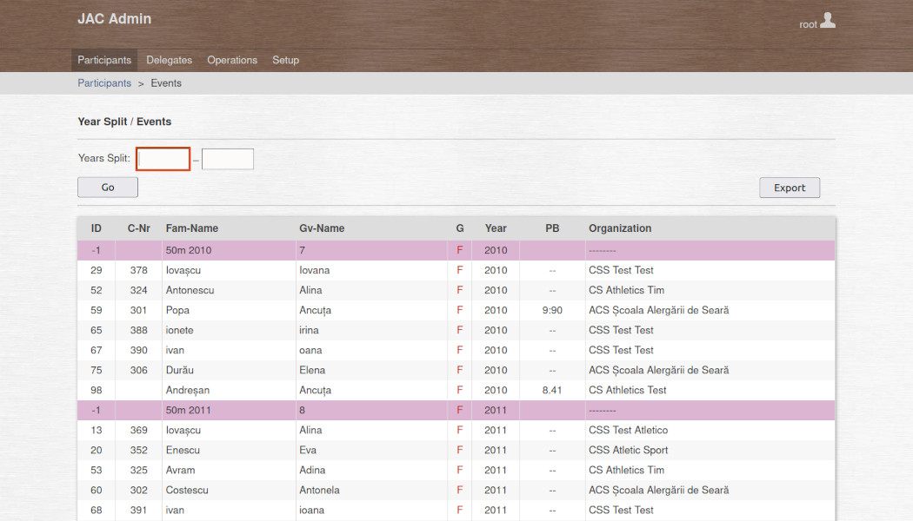This screenshot has width=913, height=521.
Task: Click the ID column header
Action: (x=97, y=228)
